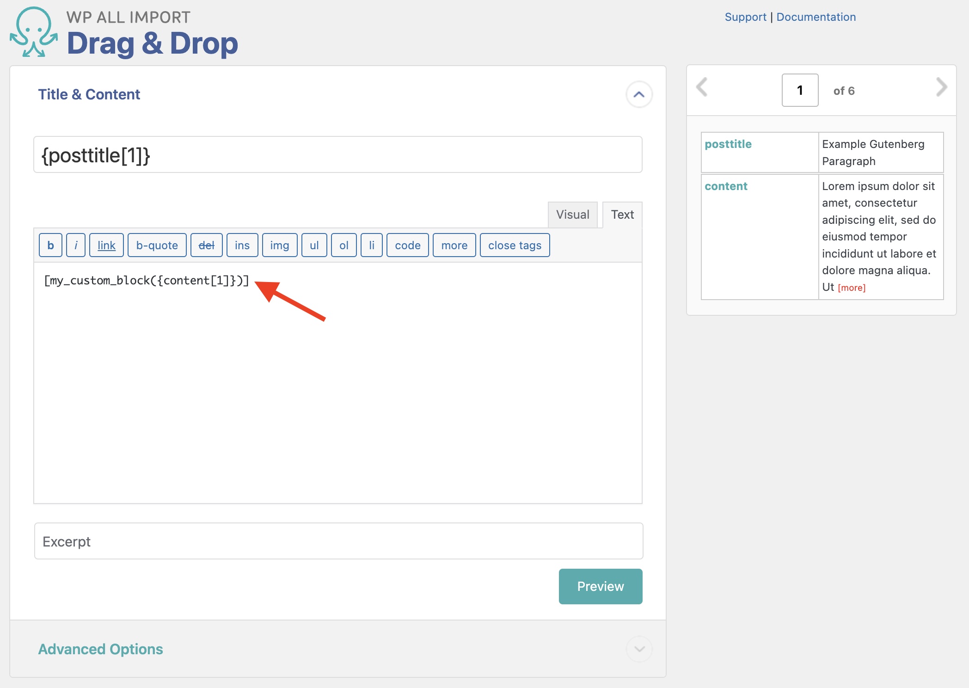Switch to the Visual editor tab
The image size is (969, 688).
coord(572,215)
